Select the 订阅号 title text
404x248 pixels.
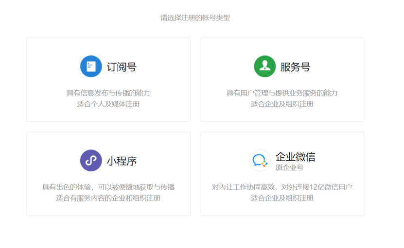point(122,67)
